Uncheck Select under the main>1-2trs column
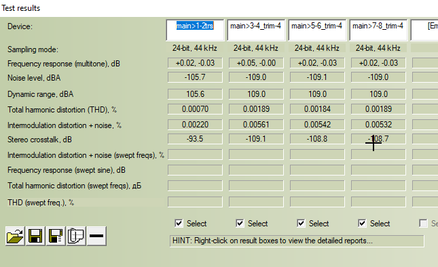The height and width of the screenshot is (267, 438). click(x=179, y=223)
